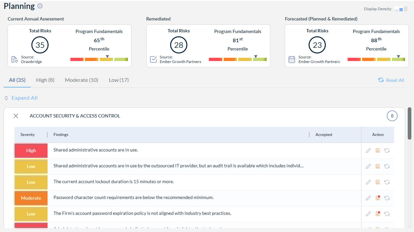Click the 8 count badge on Account Security
This screenshot has width=414, height=232.
[392, 116]
